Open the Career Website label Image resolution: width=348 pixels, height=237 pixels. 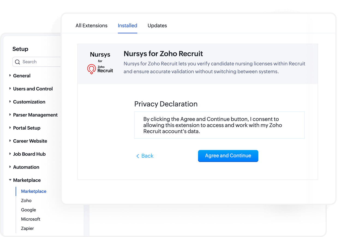pyautogui.click(x=30, y=141)
